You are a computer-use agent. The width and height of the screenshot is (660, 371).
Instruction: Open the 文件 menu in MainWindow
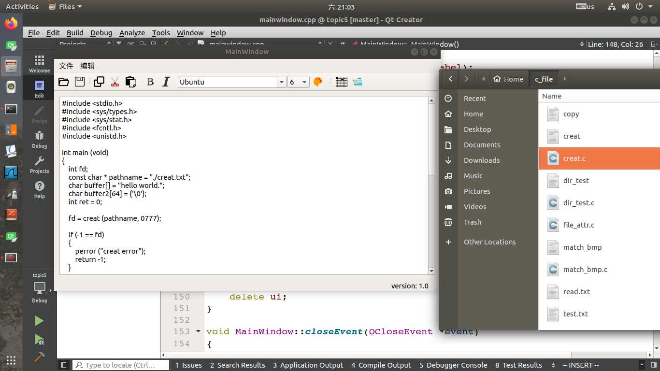(x=66, y=66)
